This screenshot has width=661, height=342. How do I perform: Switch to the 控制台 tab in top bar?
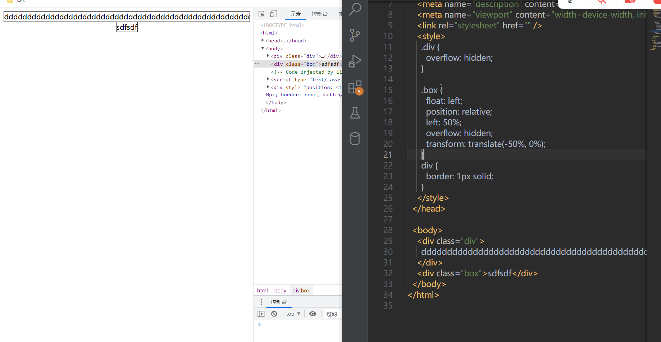[319, 14]
